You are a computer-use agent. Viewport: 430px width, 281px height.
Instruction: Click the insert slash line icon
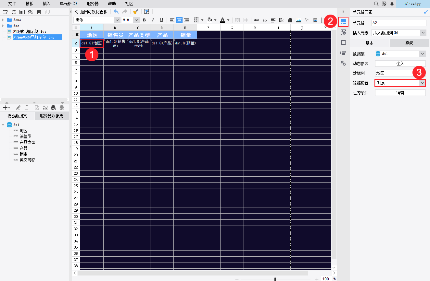(307, 20)
